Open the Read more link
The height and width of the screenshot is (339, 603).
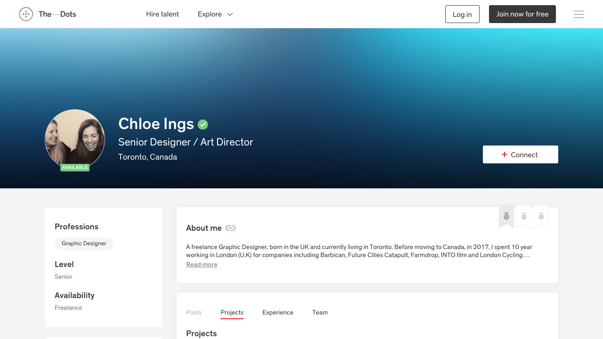click(202, 264)
